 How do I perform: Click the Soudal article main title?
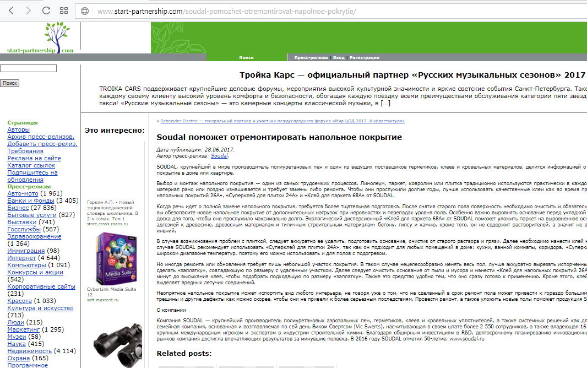[x=279, y=137]
